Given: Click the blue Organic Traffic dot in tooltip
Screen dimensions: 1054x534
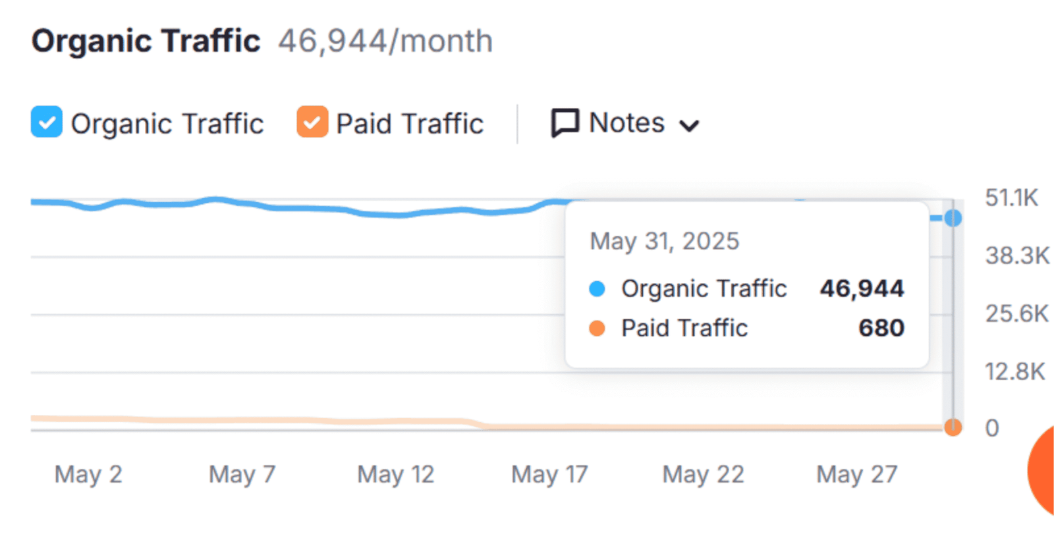Looking at the screenshot, I should [x=597, y=289].
